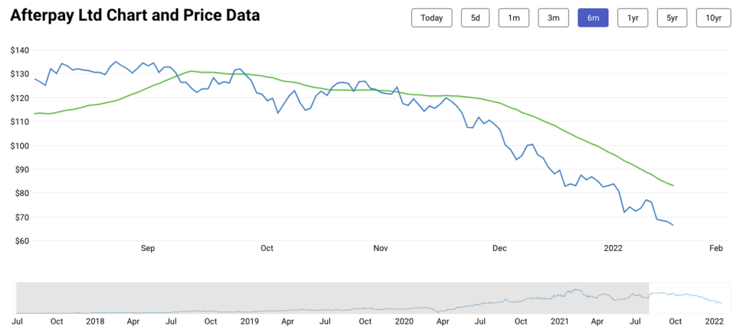Select the Today range button

coord(431,18)
